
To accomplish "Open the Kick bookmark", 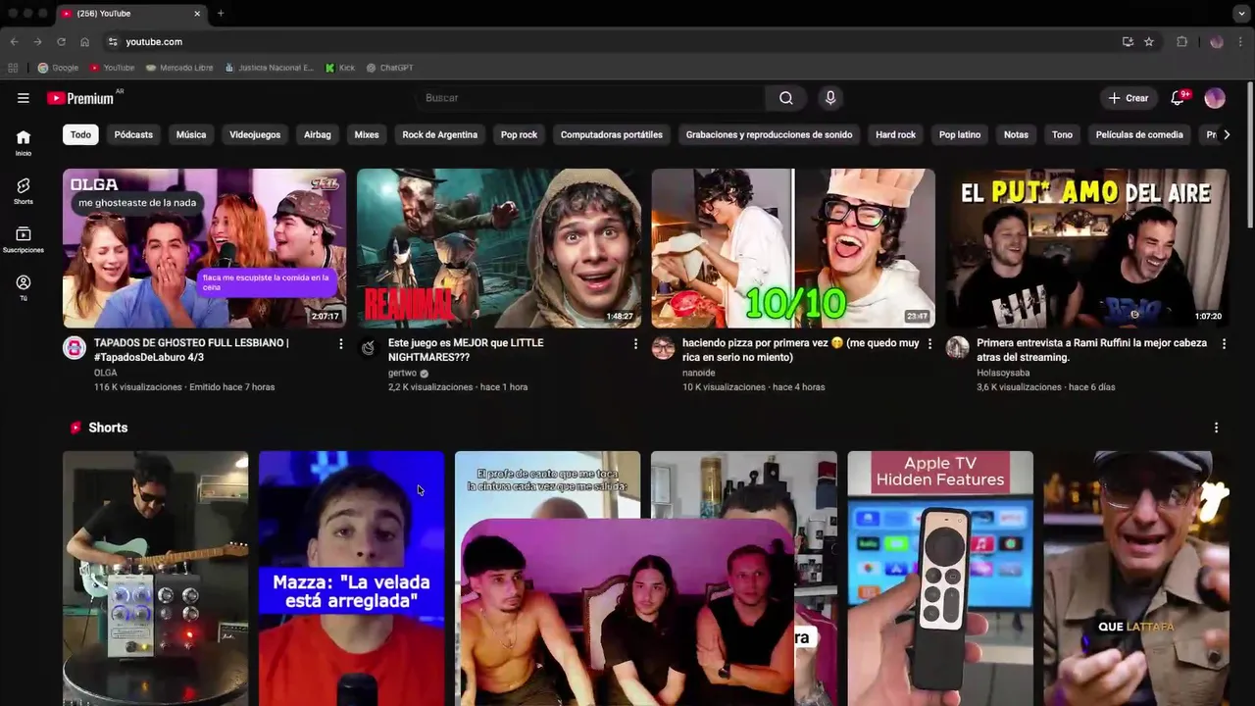I will coord(340,68).
